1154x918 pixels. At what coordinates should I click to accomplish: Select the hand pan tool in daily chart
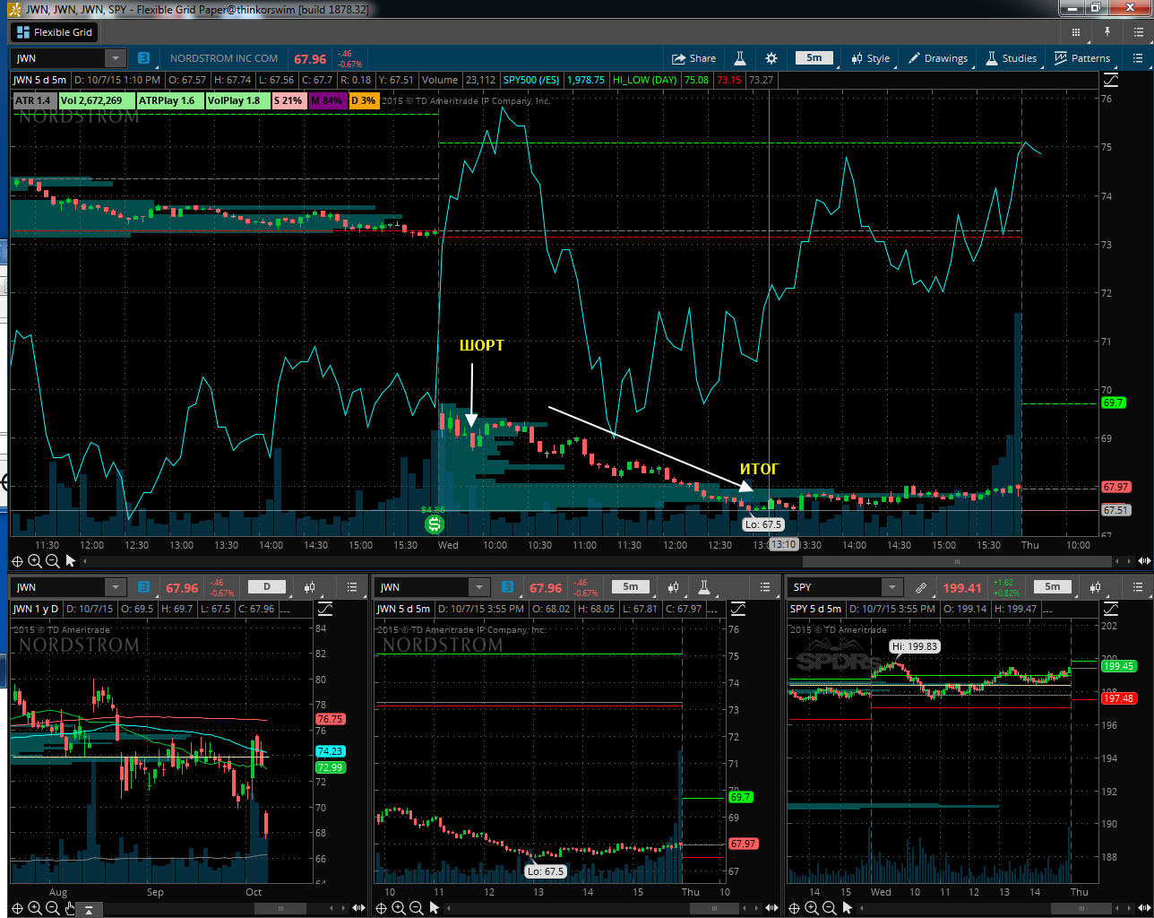pos(70,908)
